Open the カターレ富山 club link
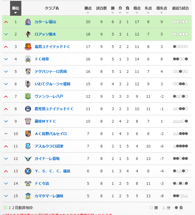Image resolution: width=195 pixels, height=215 pixels. [45, 22]
